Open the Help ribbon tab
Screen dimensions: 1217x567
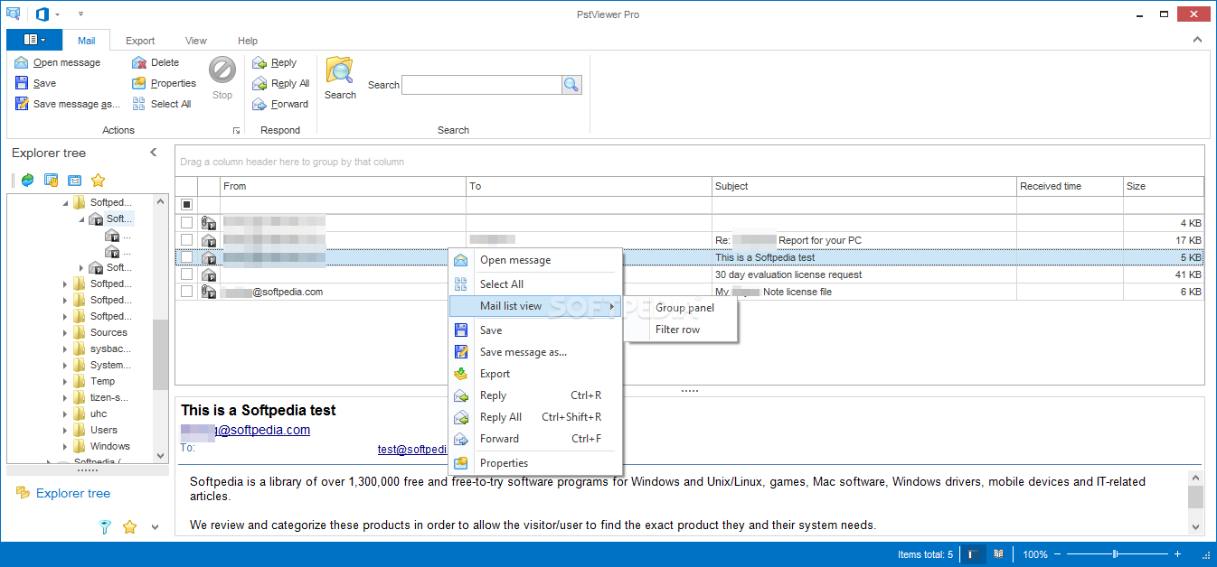[248, 41]
